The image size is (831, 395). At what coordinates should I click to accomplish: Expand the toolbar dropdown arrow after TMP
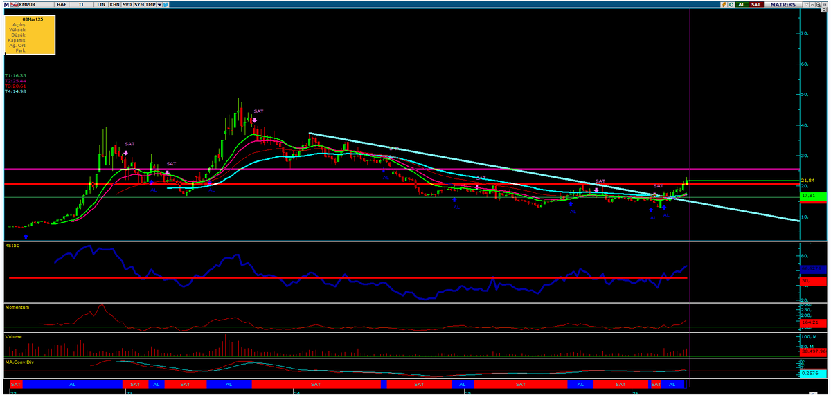159,5
